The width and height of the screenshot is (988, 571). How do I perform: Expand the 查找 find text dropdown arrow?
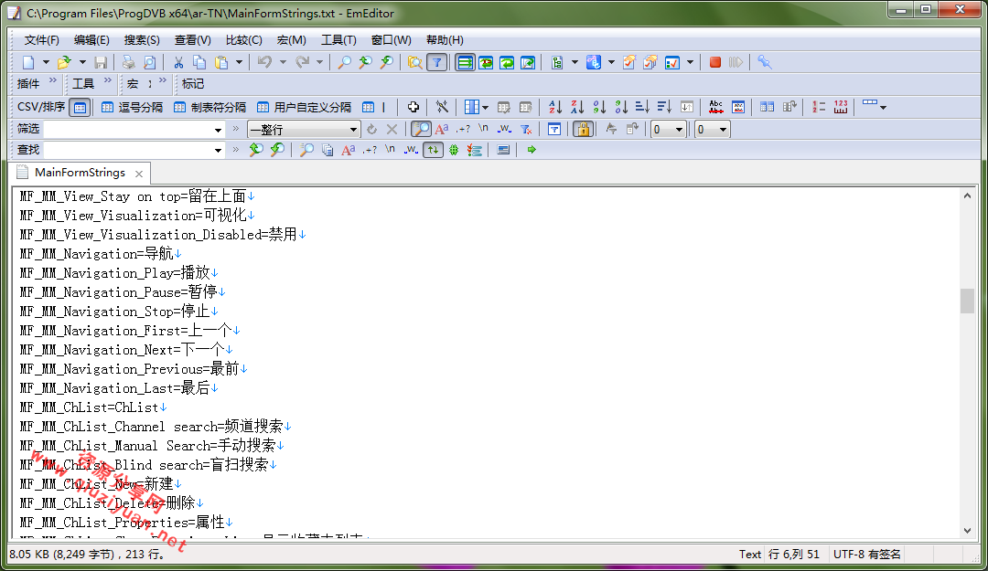click(x=218, y=151)
